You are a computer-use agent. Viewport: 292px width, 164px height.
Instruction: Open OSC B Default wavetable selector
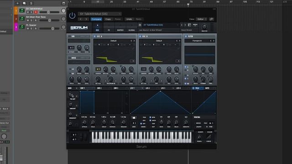tap(159, 41)
